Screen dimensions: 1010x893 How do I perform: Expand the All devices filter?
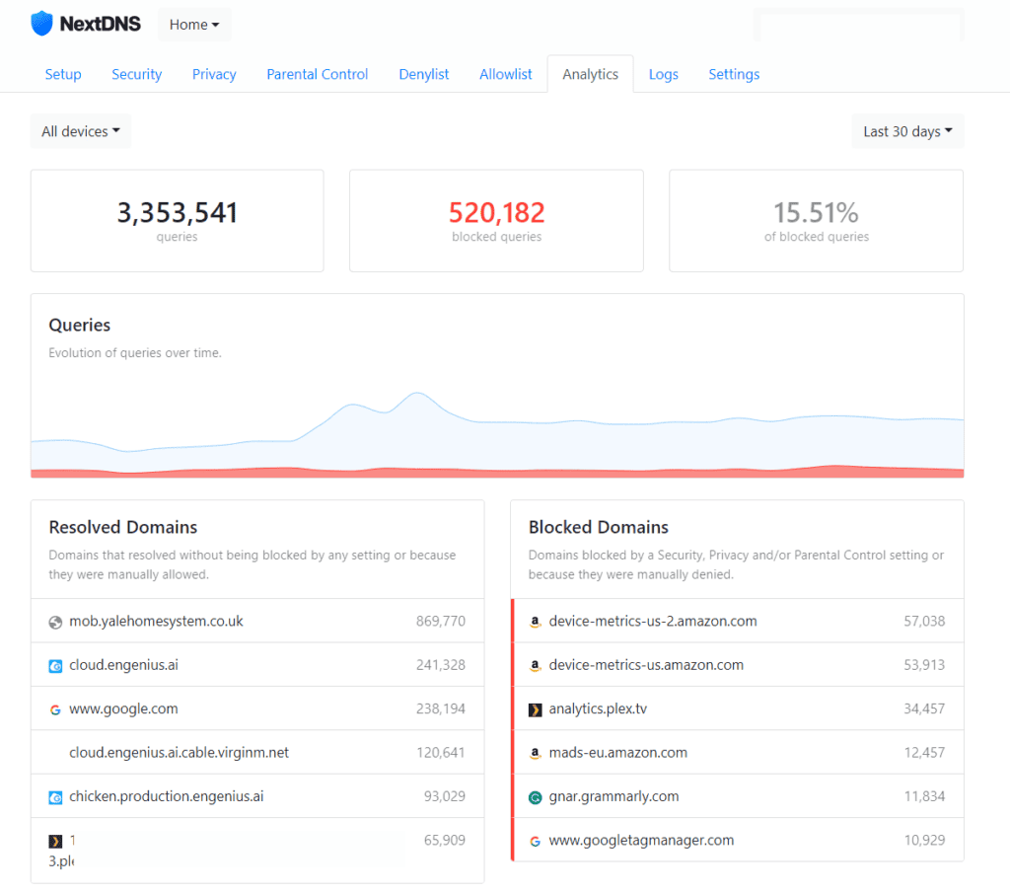pos(81,131)
